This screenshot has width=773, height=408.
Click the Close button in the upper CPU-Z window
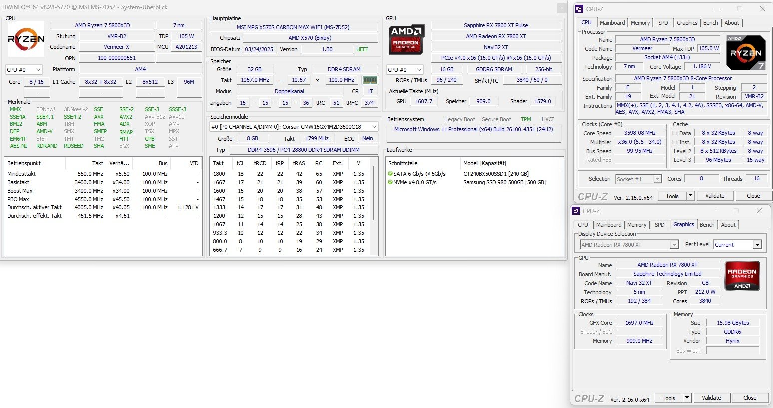(753, 196)
